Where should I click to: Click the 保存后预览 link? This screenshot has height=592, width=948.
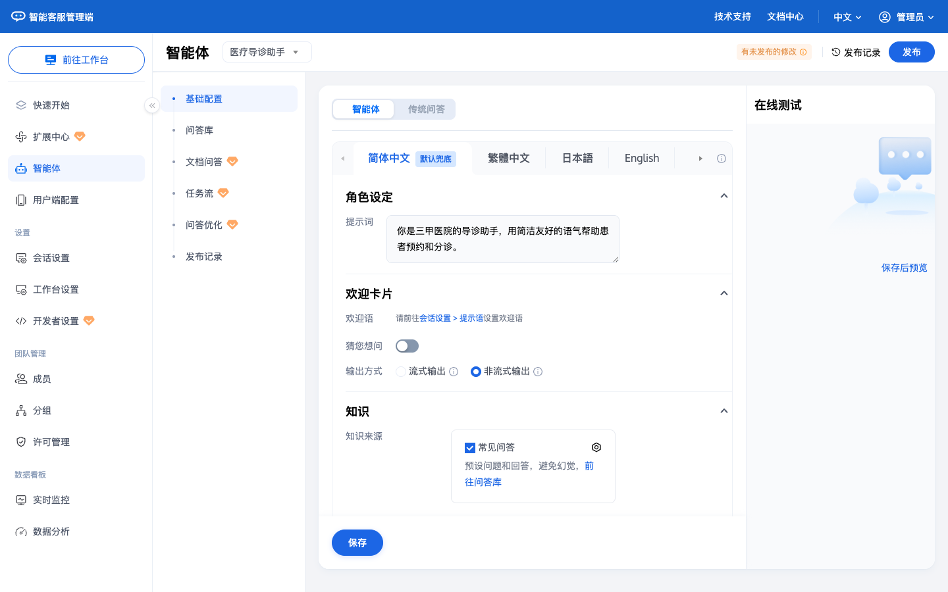(x=905, y=268)
